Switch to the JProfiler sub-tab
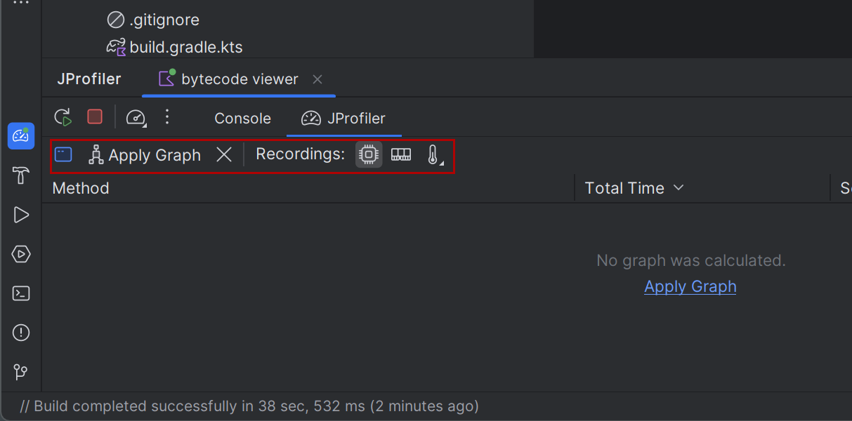Image resolution: width=852 pixels, height=421 pixels. pyautogui.click(x=343, y=119)
